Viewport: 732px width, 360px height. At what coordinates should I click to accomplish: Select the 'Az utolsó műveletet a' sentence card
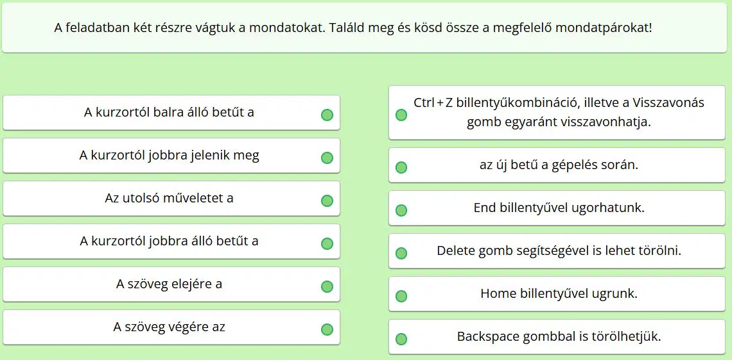(x=171, y=199)
